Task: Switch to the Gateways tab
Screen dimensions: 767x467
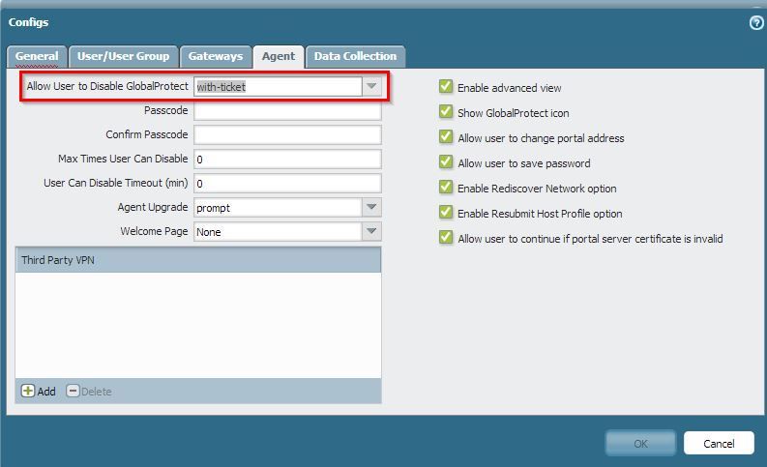Action: pos(216,57)
